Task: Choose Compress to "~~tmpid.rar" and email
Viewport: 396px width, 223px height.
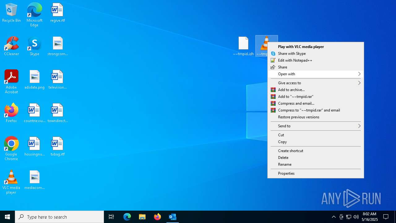Action: [316, 110]
